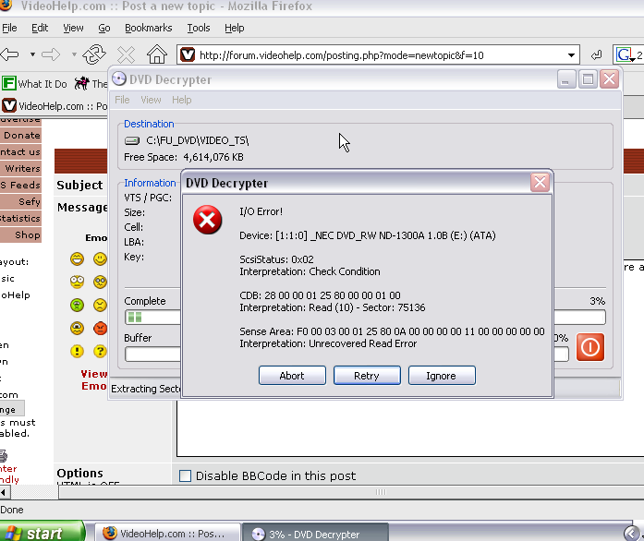Open 'The' bookmark with animal icon
644x541 pixels.
tap(91, 83)
